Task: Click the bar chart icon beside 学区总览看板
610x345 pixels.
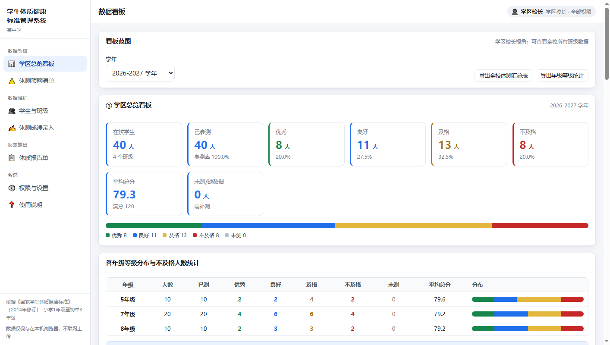Action: pyautogui.click(x=12, y=64)
